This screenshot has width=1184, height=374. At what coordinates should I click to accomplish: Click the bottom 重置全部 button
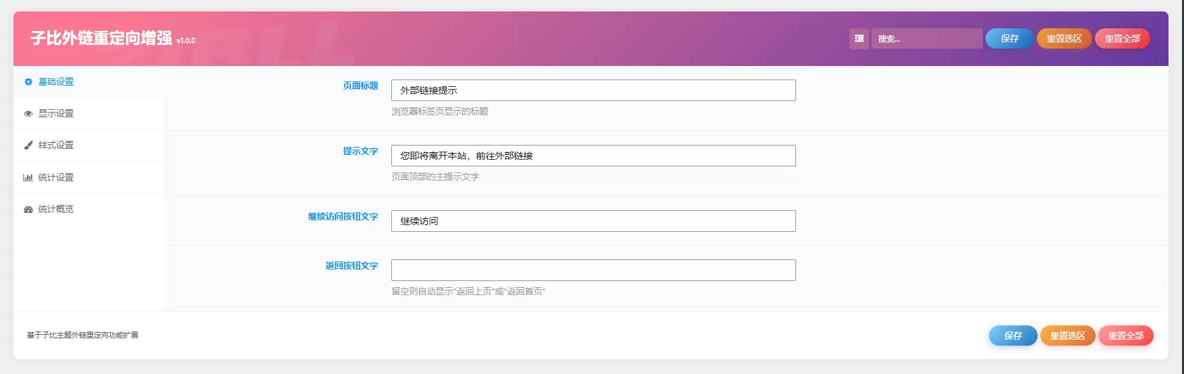1125,336
